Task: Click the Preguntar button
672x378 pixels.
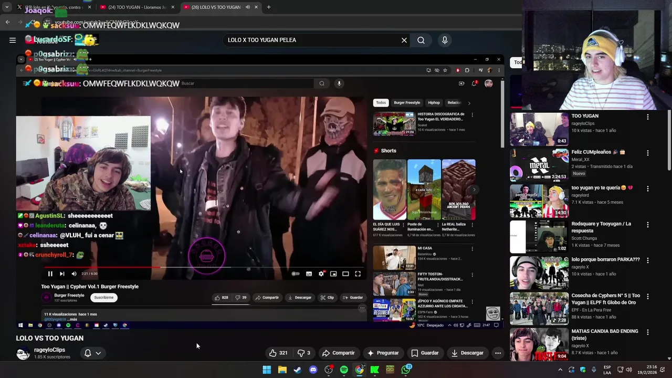Action: tap(383, 353)
